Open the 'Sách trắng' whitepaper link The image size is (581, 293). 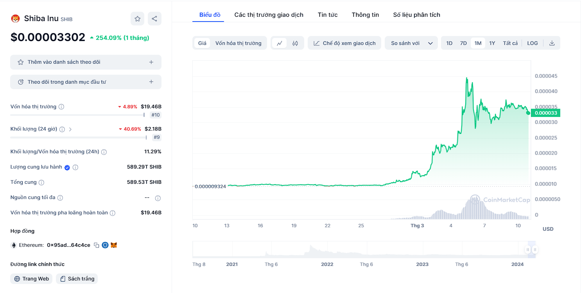click(77, 279)
